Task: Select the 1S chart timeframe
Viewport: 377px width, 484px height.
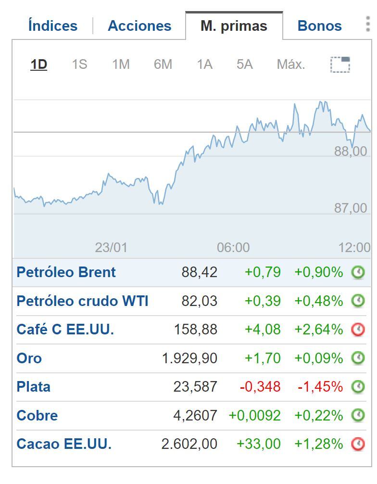Action: tap(79, 64)
